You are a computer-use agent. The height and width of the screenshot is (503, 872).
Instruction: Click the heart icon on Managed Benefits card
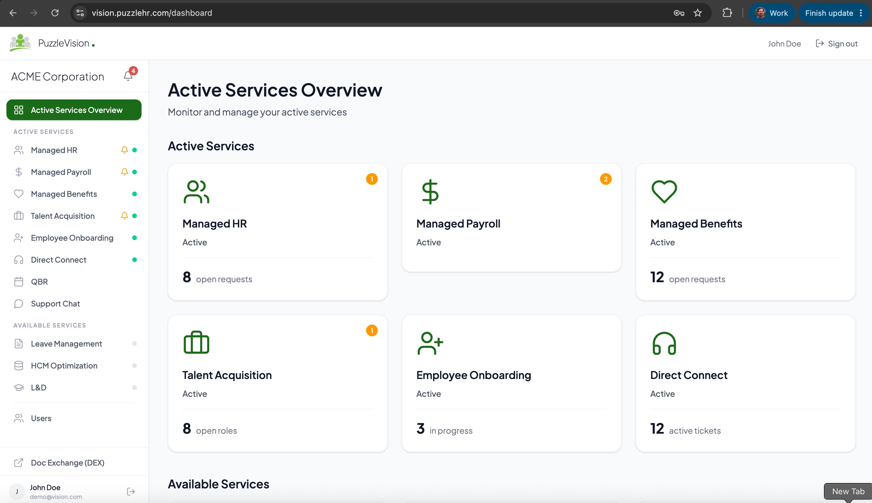click(x=664, y=192)
